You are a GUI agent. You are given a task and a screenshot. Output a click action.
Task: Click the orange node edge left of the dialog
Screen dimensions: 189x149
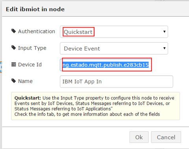(1, 67)
